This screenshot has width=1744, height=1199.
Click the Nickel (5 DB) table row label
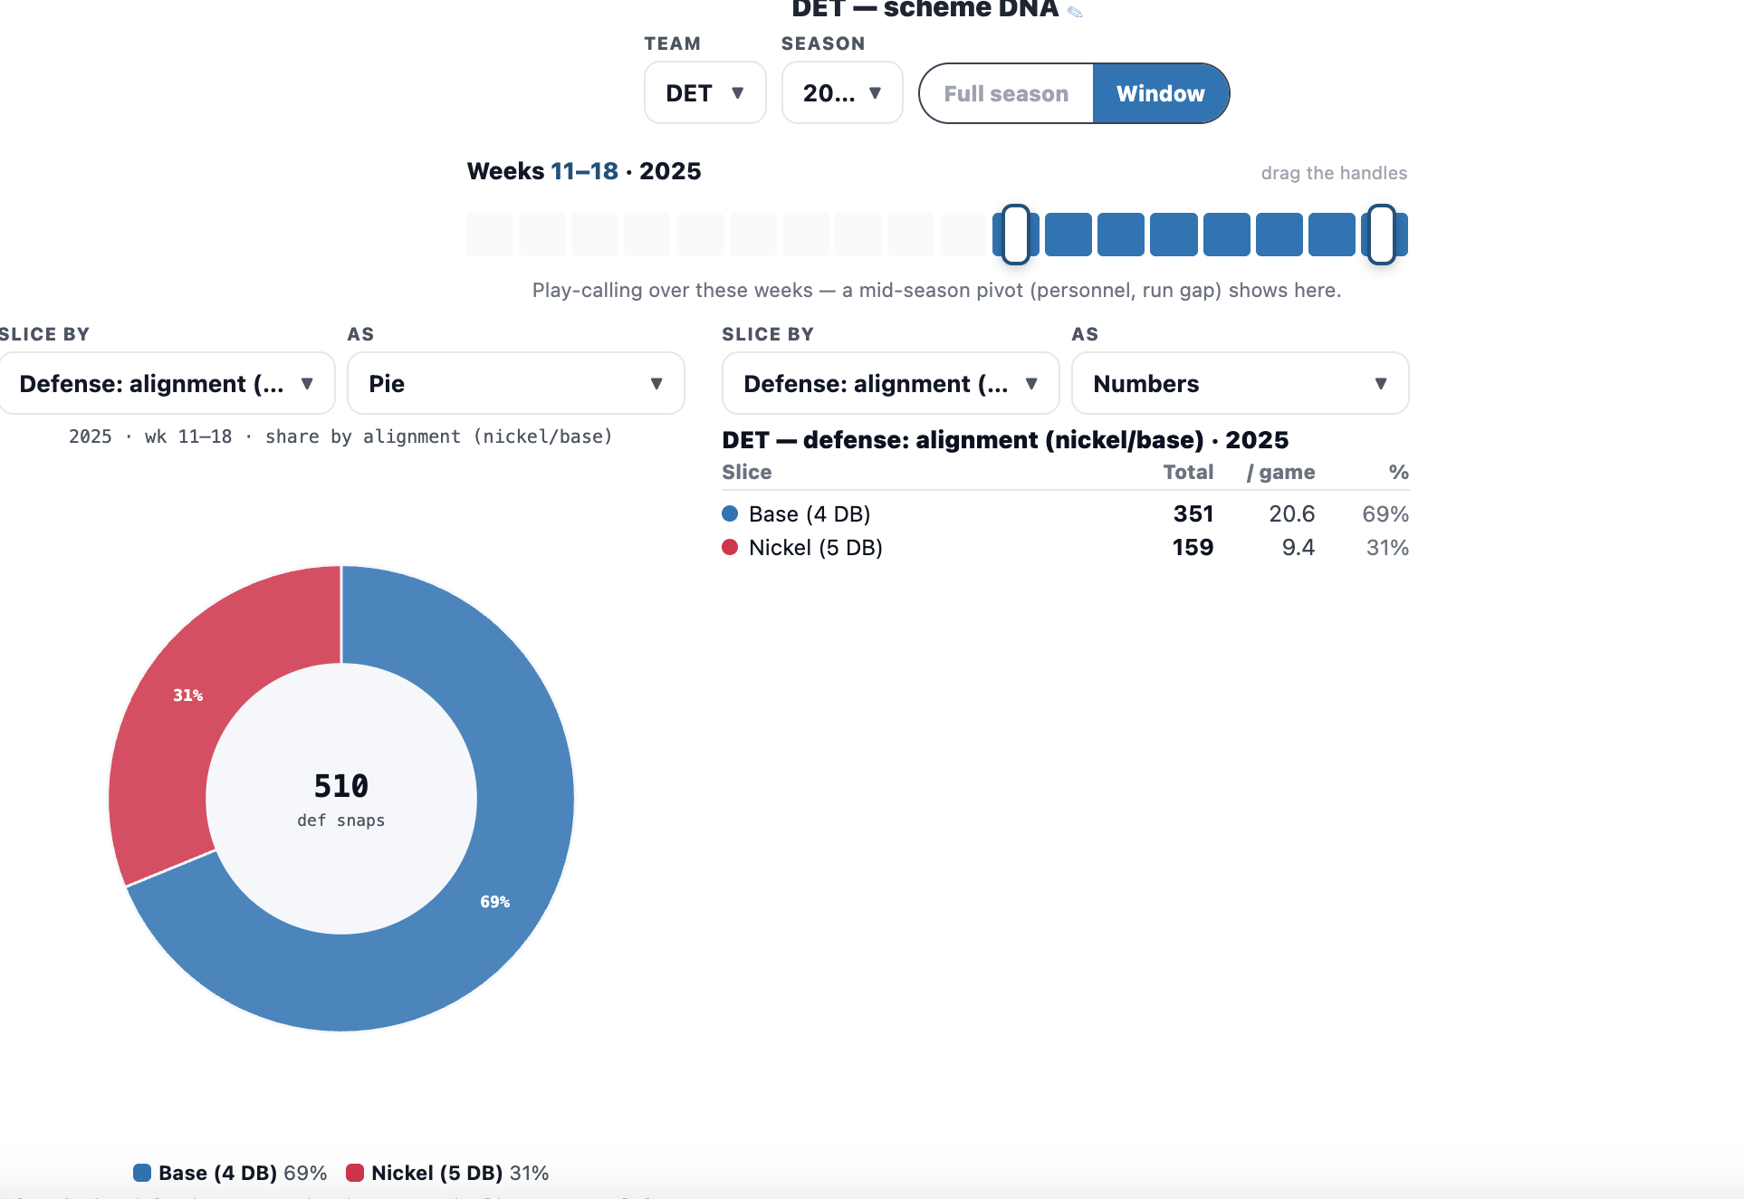[x=816, y=548]
